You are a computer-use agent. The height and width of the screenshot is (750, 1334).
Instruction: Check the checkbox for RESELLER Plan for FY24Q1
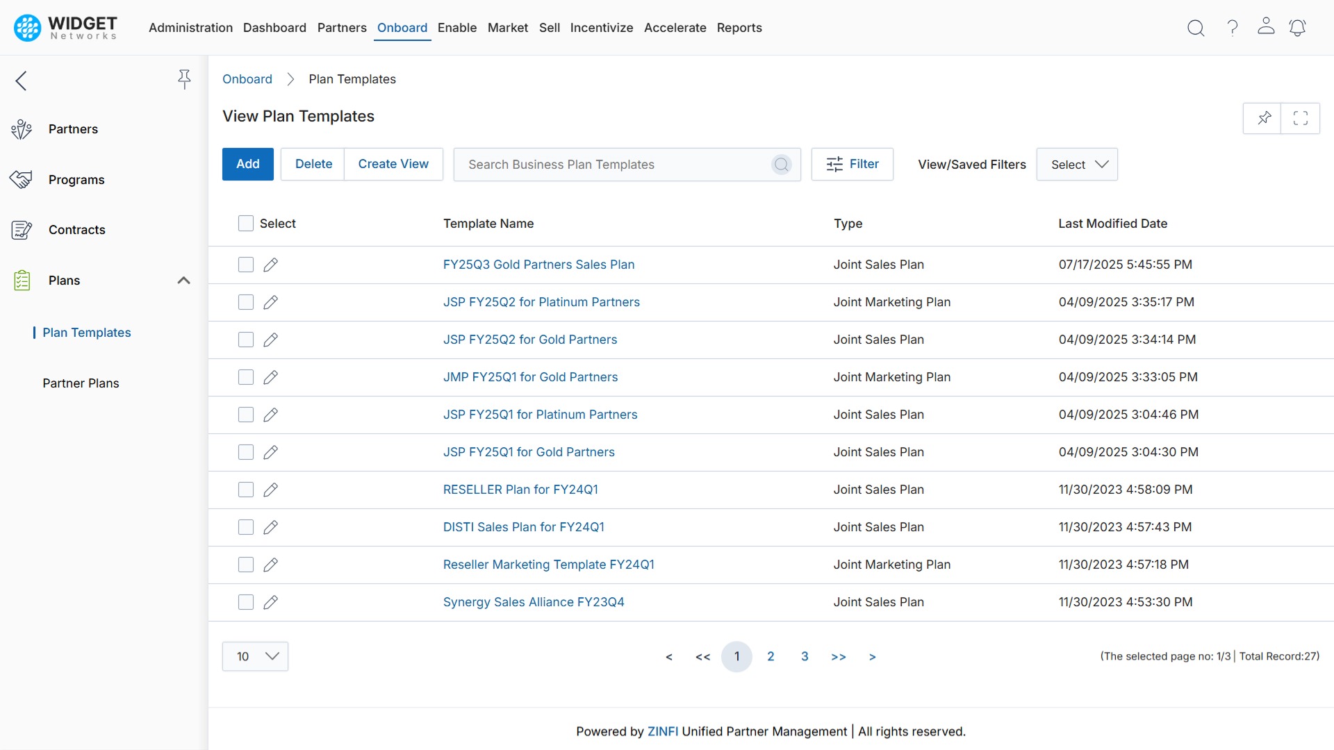point(245,490)
